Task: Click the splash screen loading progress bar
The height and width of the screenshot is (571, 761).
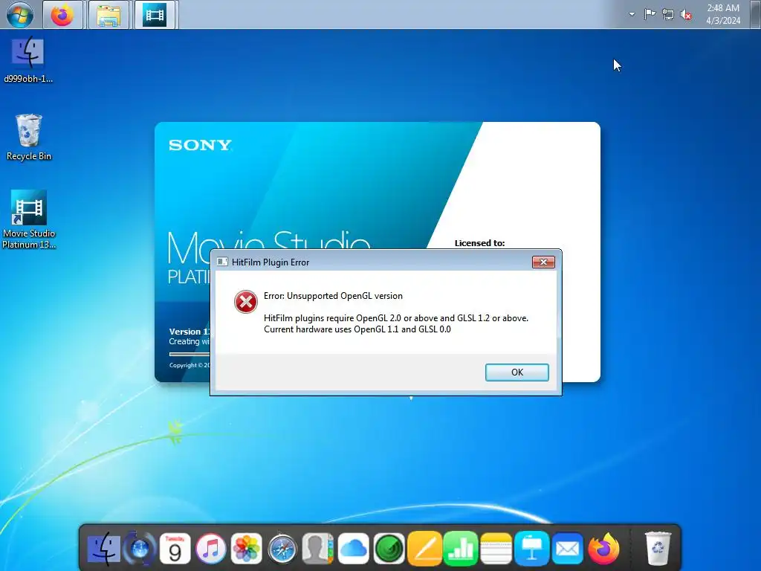Action: (x=190, y=355)
